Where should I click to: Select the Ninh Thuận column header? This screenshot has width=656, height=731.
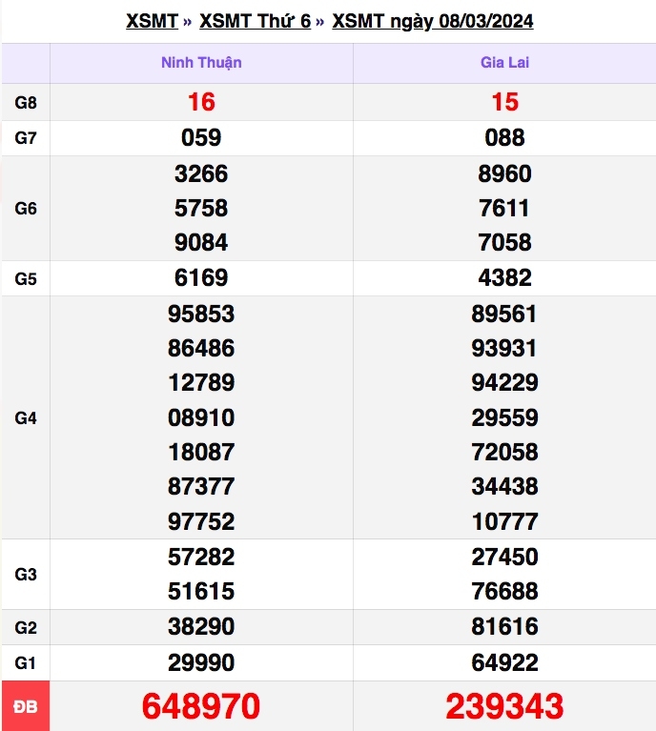pyautogui.click(x=201, y=63)
